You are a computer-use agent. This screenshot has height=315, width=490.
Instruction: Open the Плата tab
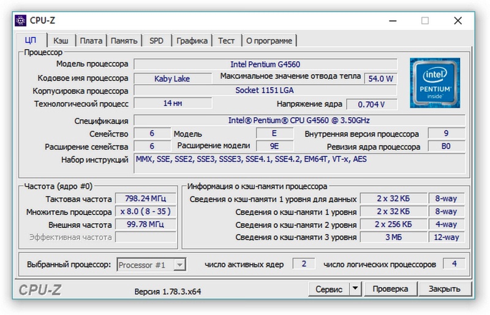click(91, 40)
